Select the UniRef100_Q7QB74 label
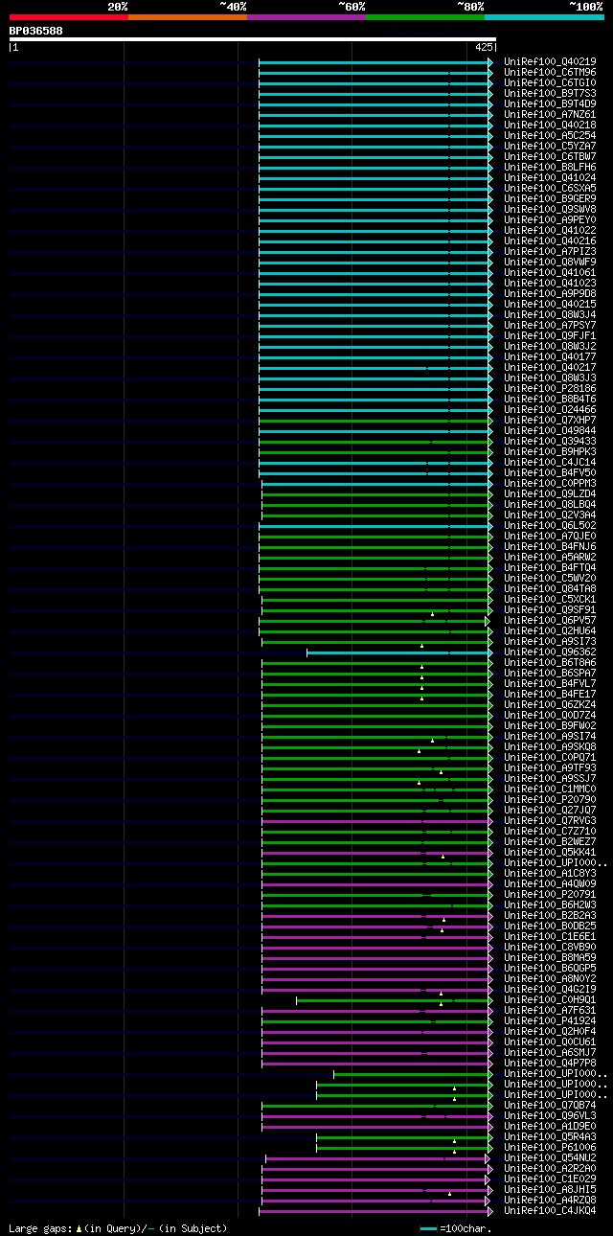This screenshot has width=613, height=1236. click(x=550, y=1106)
